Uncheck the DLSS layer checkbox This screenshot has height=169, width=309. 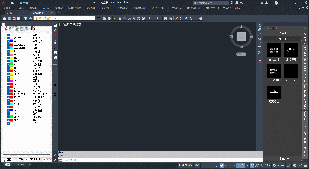[x=9, y=61]
